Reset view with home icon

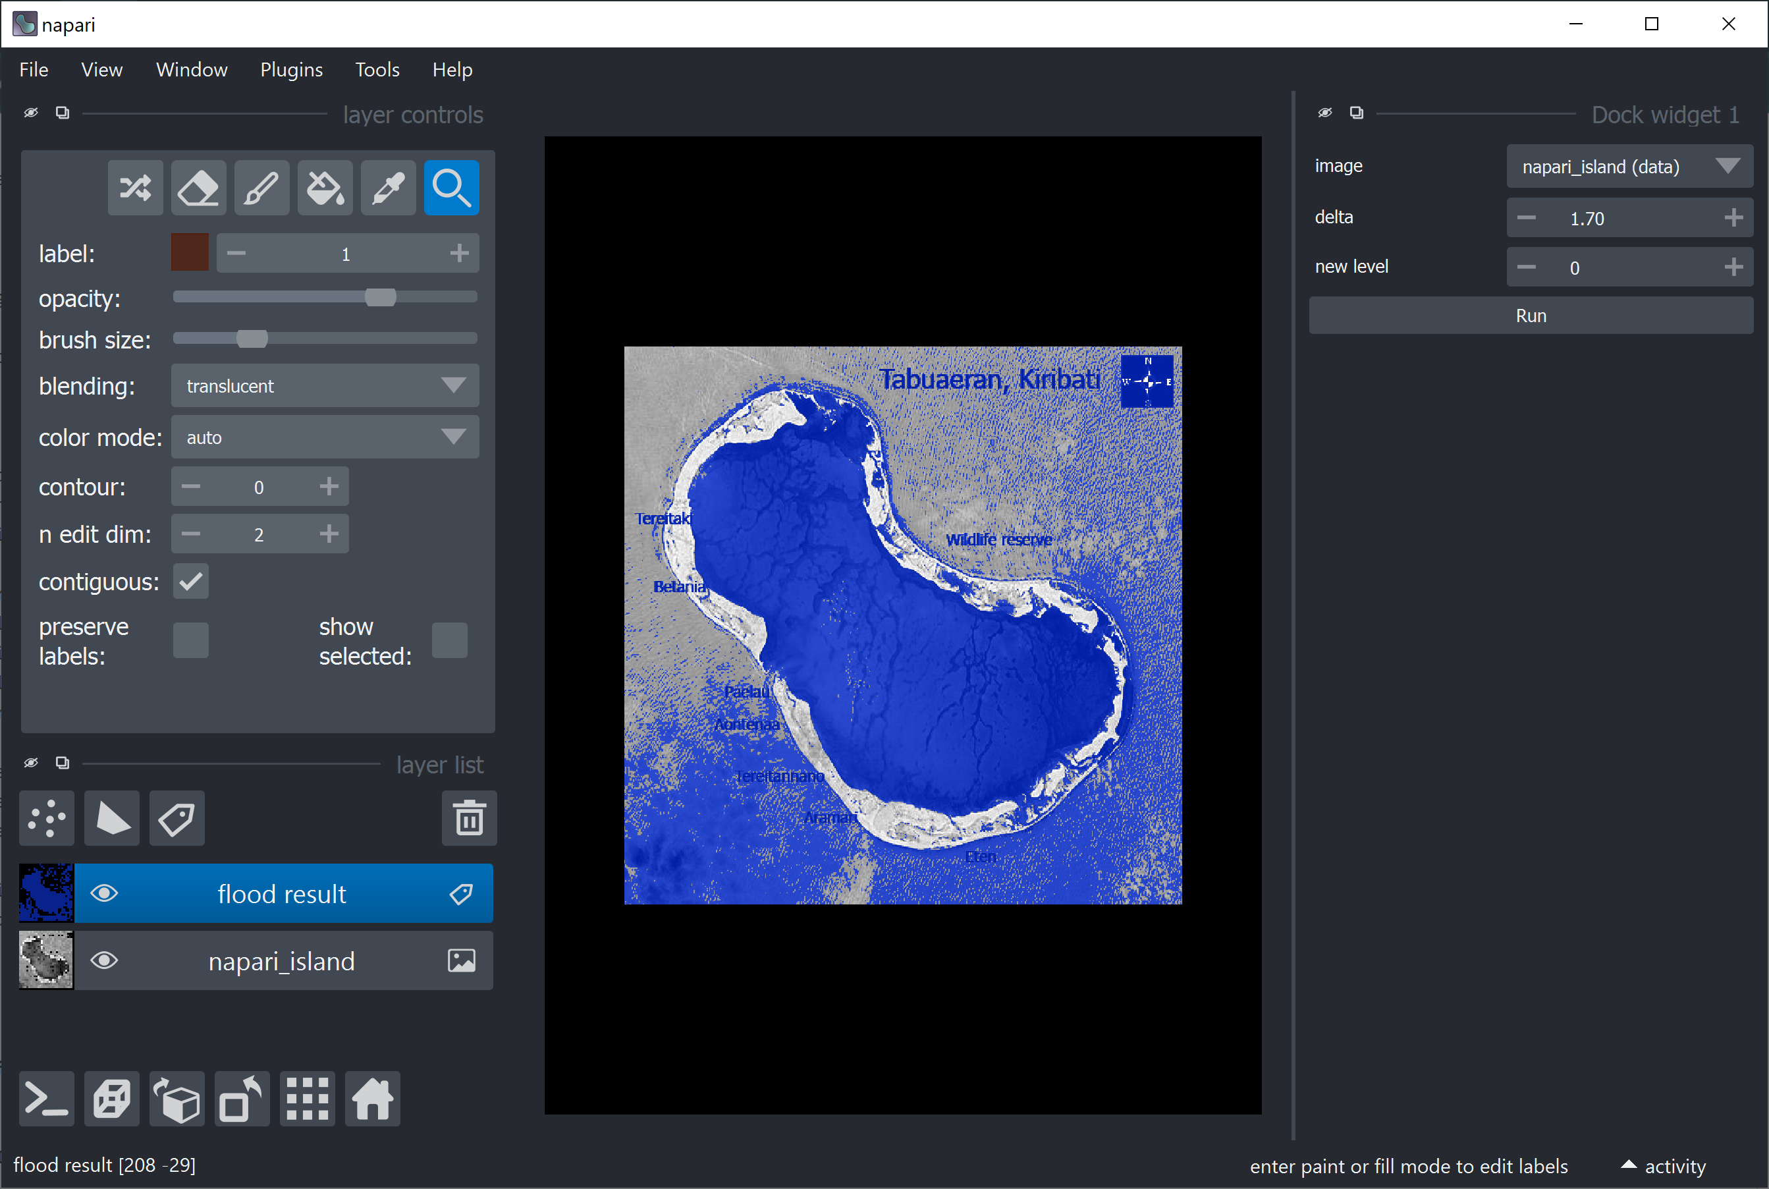coord(373,1099)
